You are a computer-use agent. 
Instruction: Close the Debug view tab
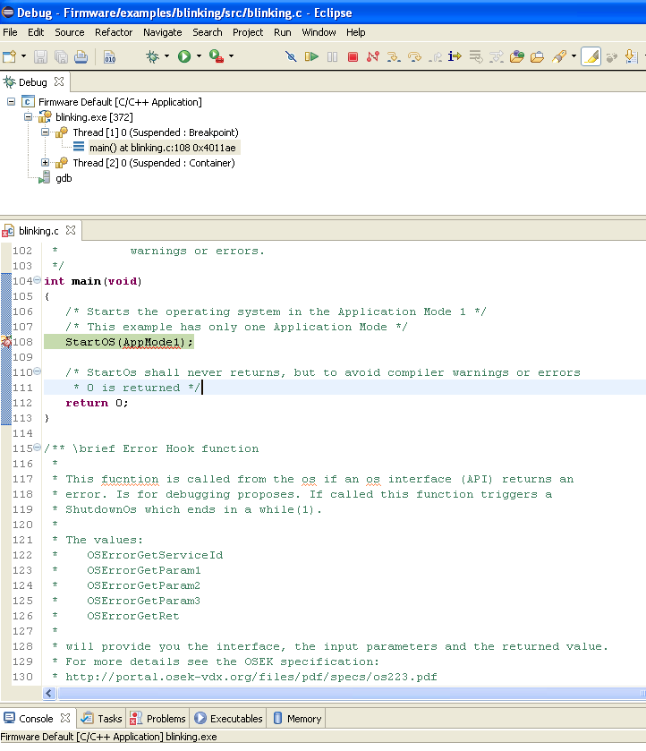(x=59, y=81)
